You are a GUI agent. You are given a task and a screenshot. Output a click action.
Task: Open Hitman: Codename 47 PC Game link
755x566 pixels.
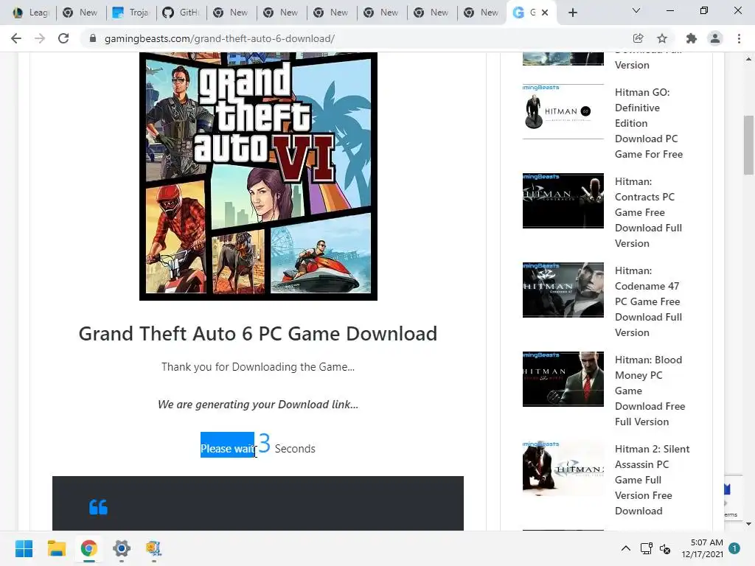pos(648,301)
